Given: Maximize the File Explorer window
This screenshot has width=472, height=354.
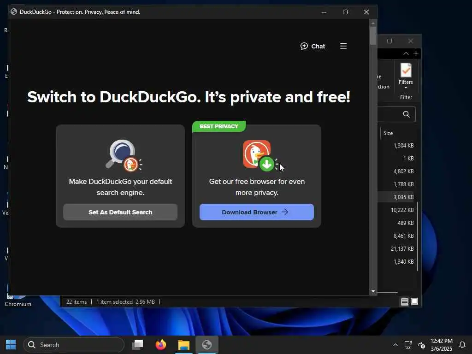Looking at the screenshot, I should pos(389,41).
